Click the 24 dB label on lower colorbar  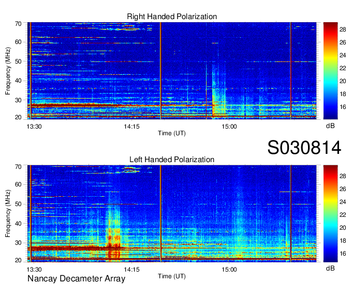(343, 202)
